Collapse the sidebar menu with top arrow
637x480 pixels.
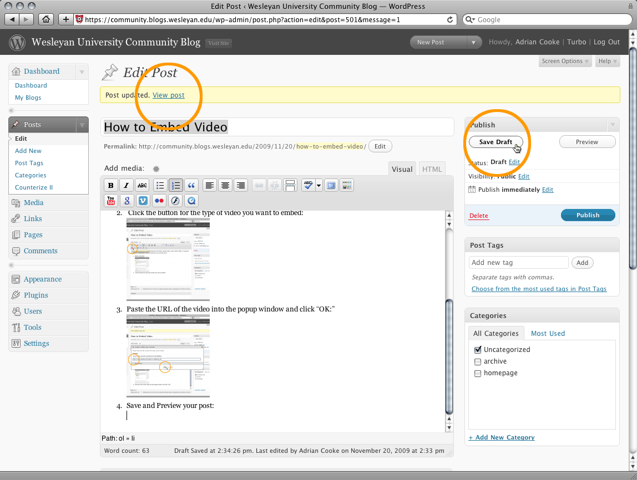coord(11,110)
